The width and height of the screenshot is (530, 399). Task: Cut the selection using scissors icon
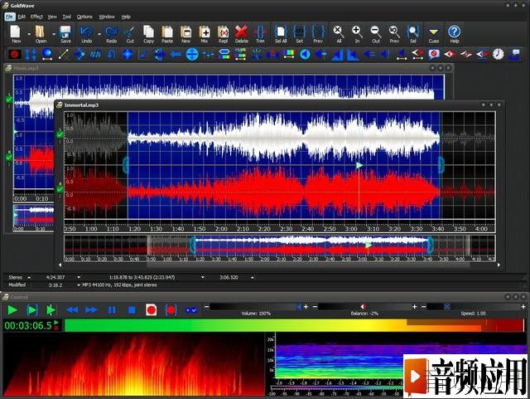pyautogui.click(x=130, y=34)
